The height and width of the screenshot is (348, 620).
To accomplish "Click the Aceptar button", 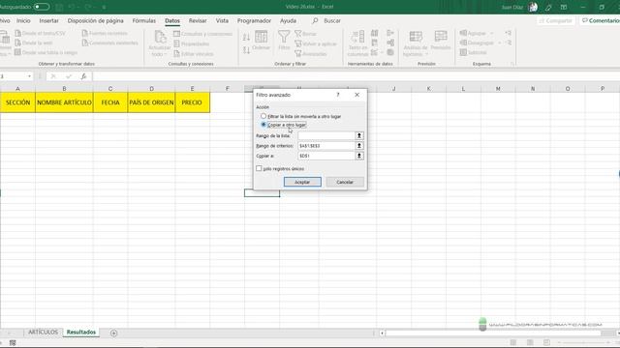I will coord(302,182).
